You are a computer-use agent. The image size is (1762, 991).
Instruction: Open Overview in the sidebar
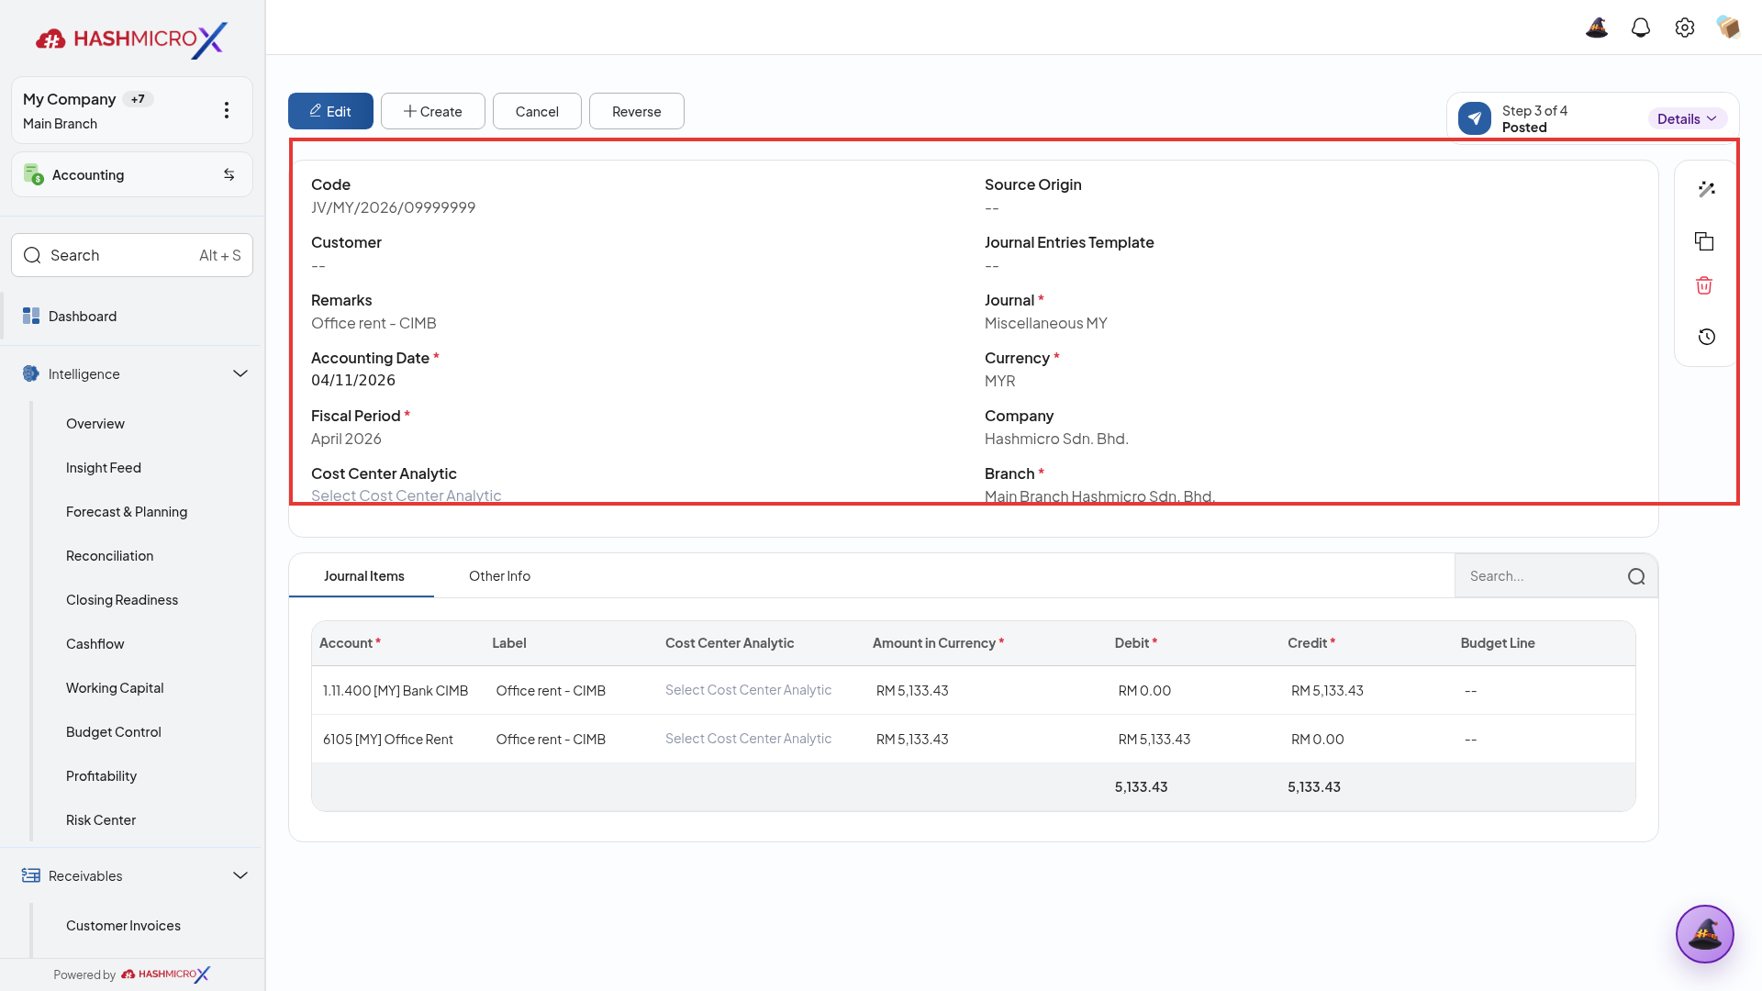pos(95,423)
